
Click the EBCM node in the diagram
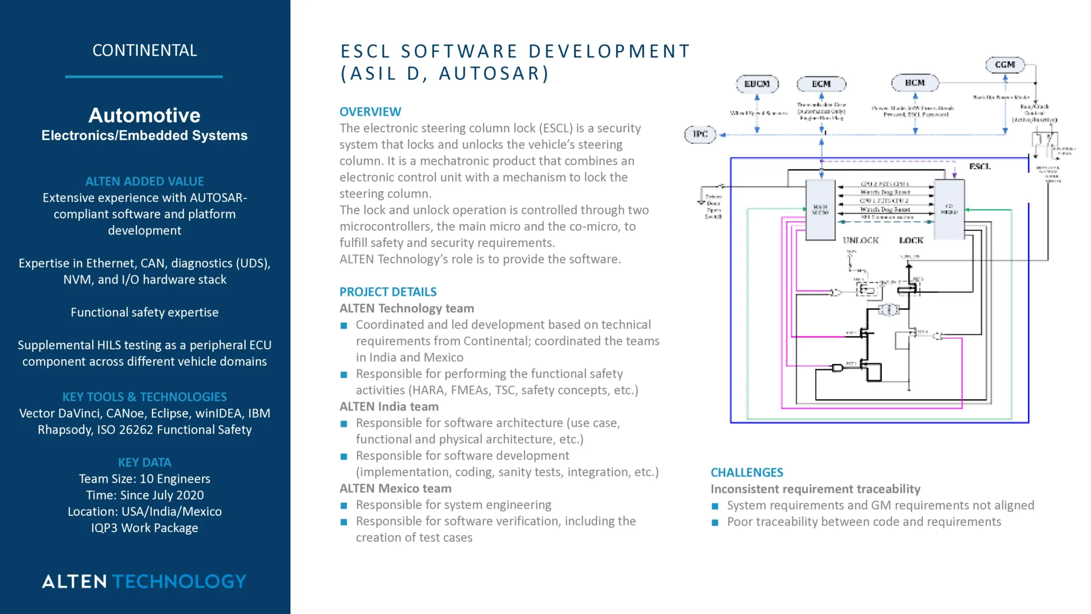pos(757,84)
